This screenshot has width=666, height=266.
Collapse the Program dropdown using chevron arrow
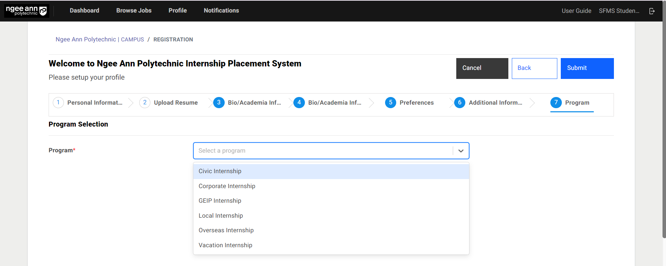click(x=461, y=151)
